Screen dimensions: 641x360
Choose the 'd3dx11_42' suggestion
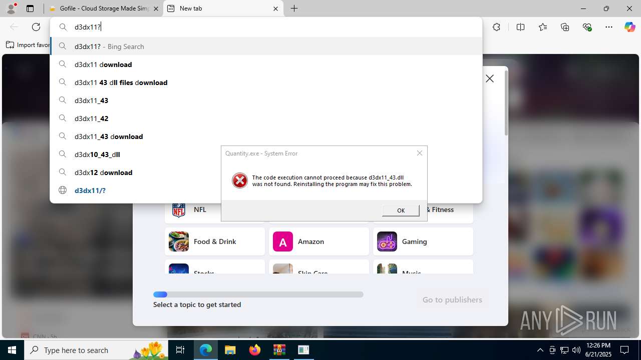tap(266, 118)
